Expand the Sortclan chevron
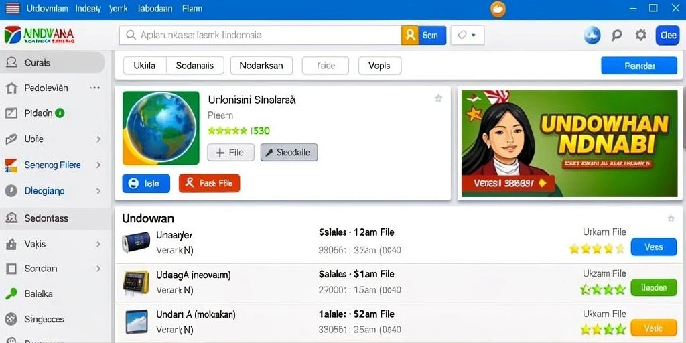The height and width of the screenshot is (343, 686). point(98,269)
